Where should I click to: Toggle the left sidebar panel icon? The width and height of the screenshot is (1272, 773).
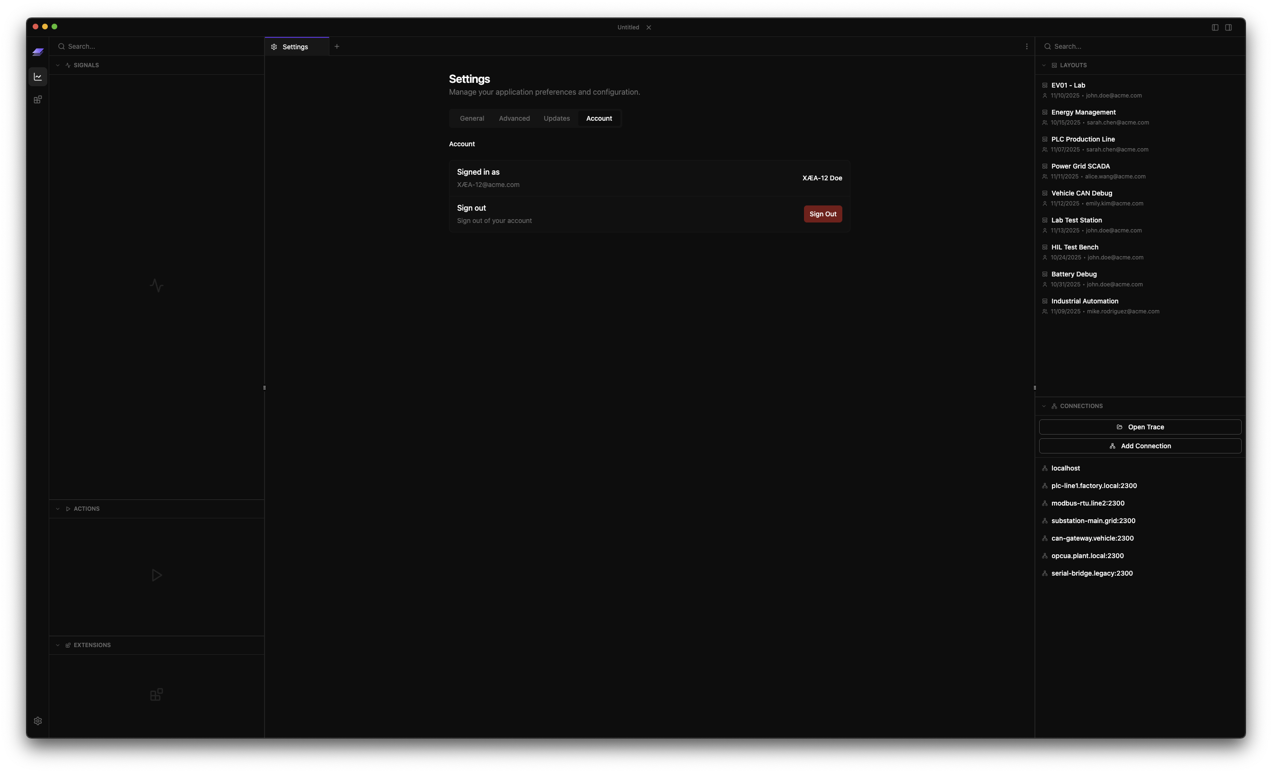pyautogui.click(x=1215, y=27)
